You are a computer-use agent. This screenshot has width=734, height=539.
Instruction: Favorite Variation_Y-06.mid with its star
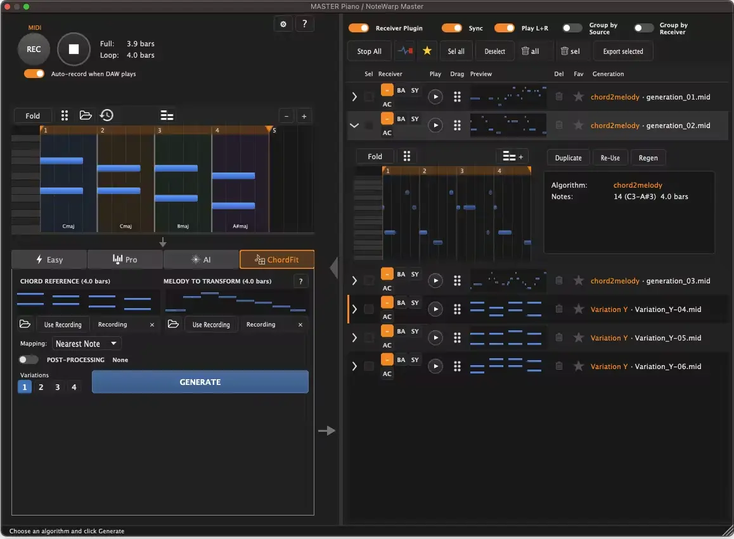coord(579,367)
